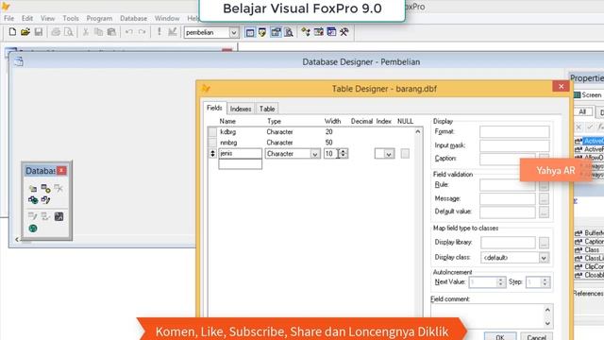
Task: Open the Edit menu
Action: tap(27, 18)
